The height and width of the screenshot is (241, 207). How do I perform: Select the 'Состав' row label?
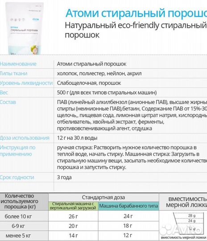pyautogui.click(x=8, y=102)
